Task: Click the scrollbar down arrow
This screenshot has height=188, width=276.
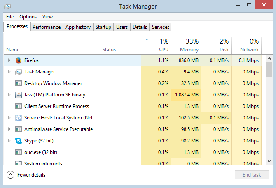Action: pyautogui.click(x=269, y=161)
